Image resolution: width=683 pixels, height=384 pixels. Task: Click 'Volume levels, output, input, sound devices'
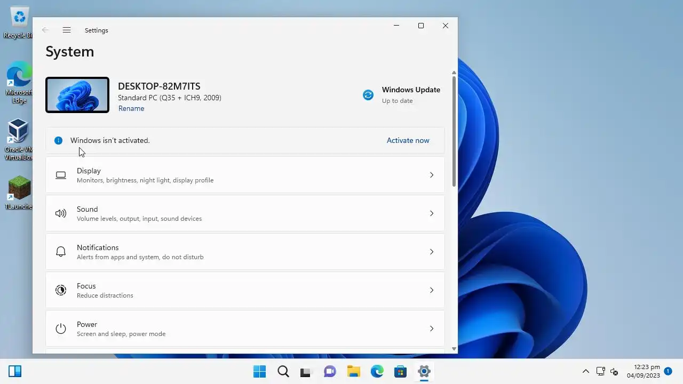[x=139, y=219]
